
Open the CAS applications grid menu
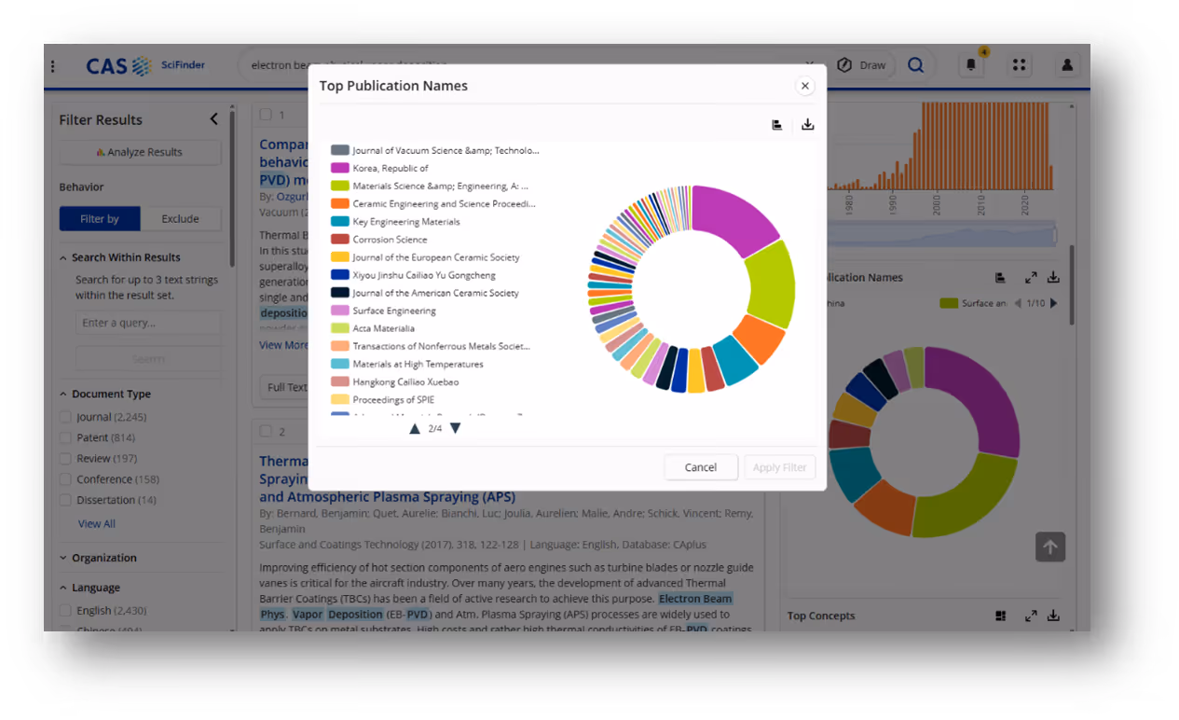coord(1019,64)
